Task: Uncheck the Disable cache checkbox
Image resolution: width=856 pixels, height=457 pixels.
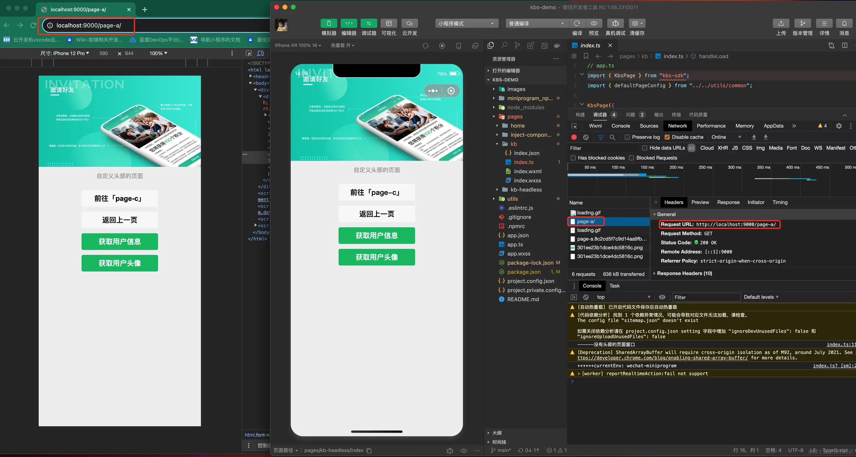Action: tap(667, 137)
